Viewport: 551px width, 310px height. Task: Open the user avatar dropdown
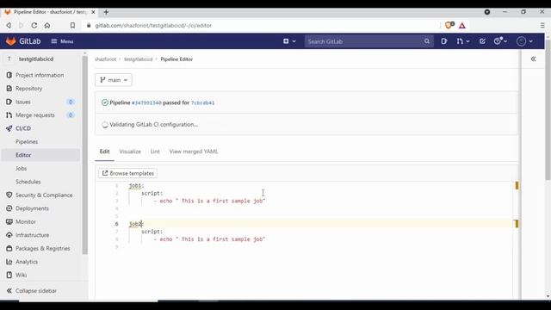tap(524, 41)
